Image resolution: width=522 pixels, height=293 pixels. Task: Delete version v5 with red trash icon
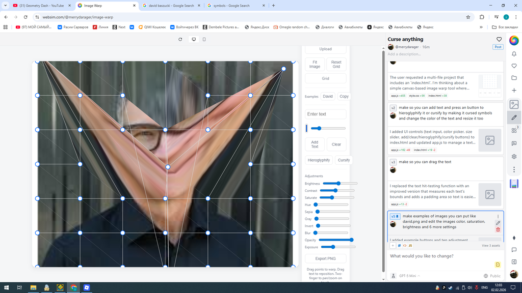pyautogui.click(x=498, y=229)
